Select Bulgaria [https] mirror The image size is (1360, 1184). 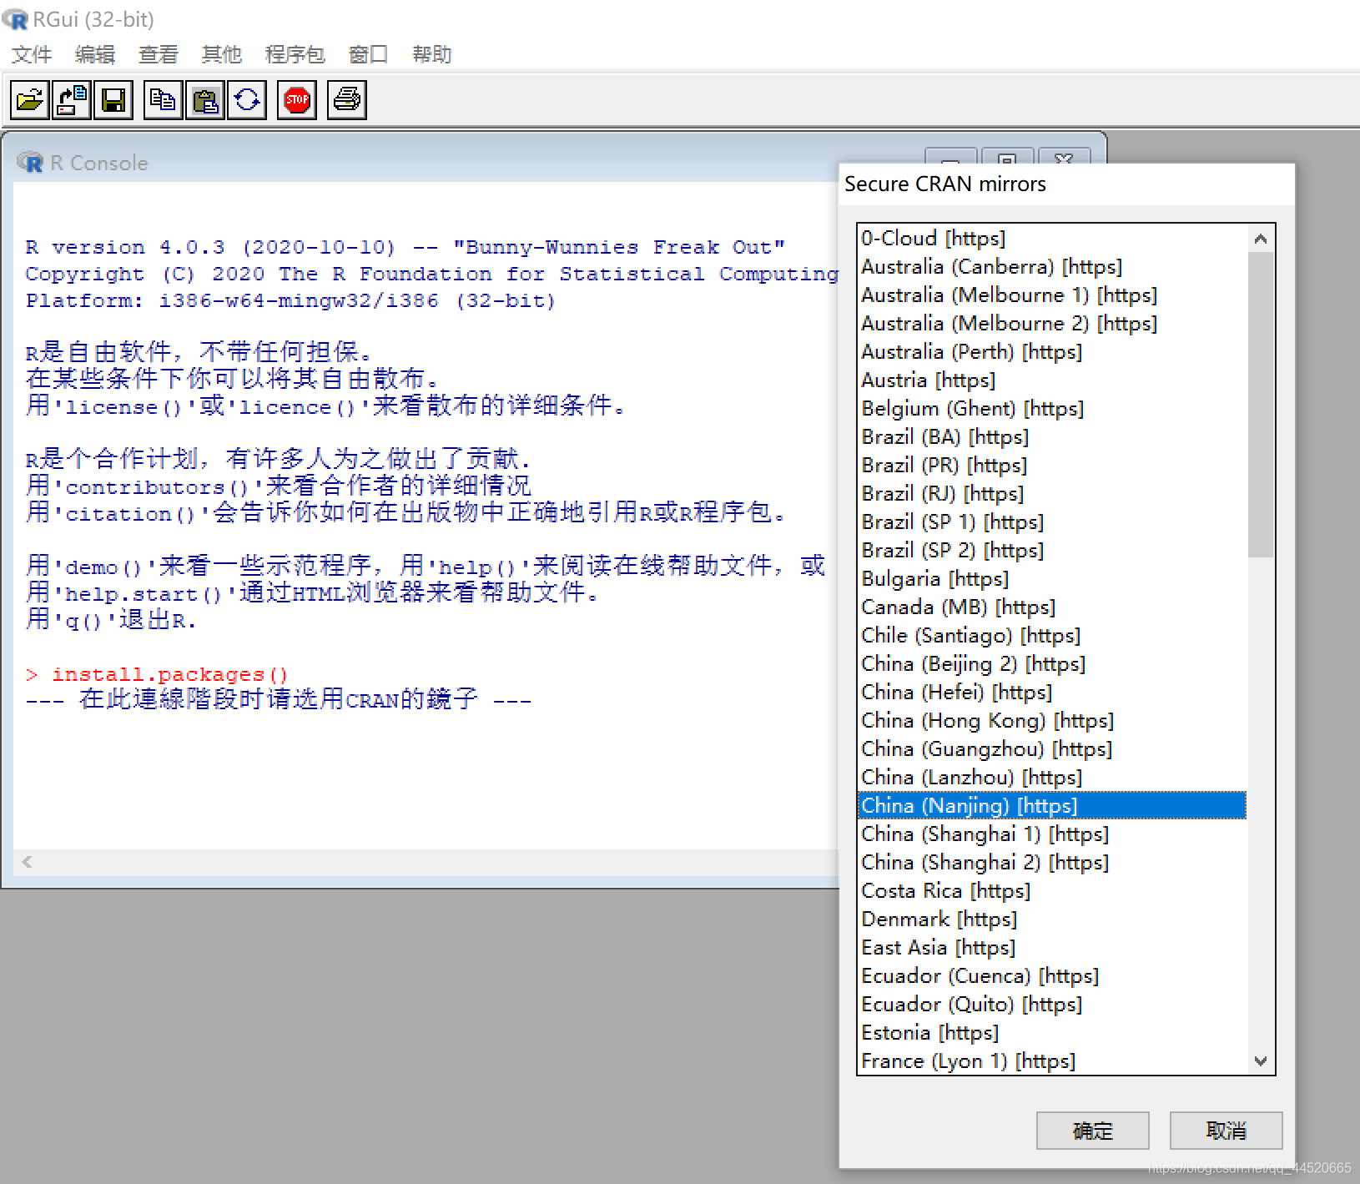click(1051, 578)
